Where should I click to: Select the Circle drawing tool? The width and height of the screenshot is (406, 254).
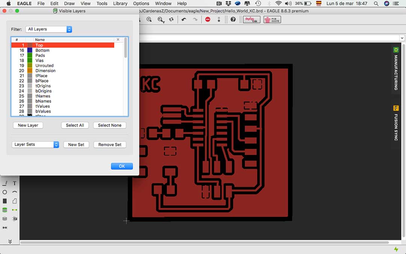(5, 192)
